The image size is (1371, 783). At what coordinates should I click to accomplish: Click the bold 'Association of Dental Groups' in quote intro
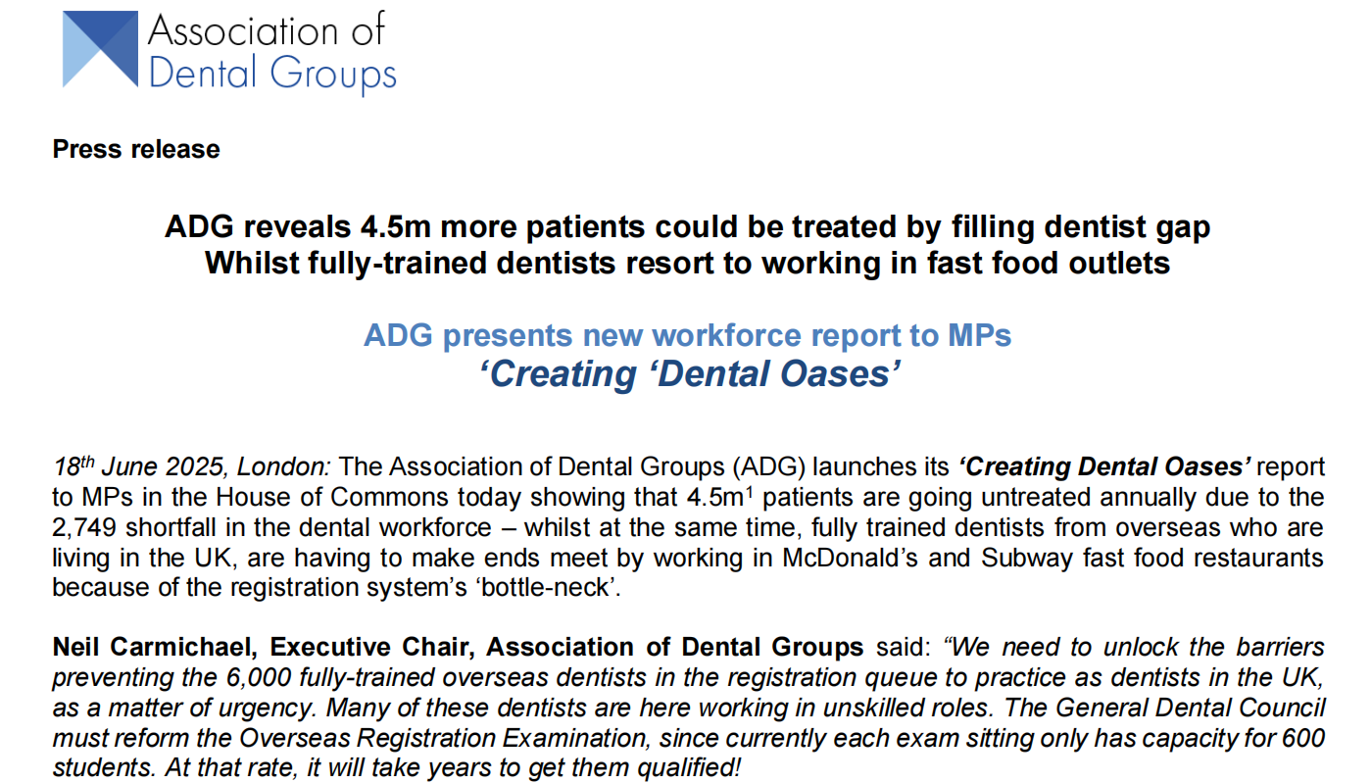point(675,648)
